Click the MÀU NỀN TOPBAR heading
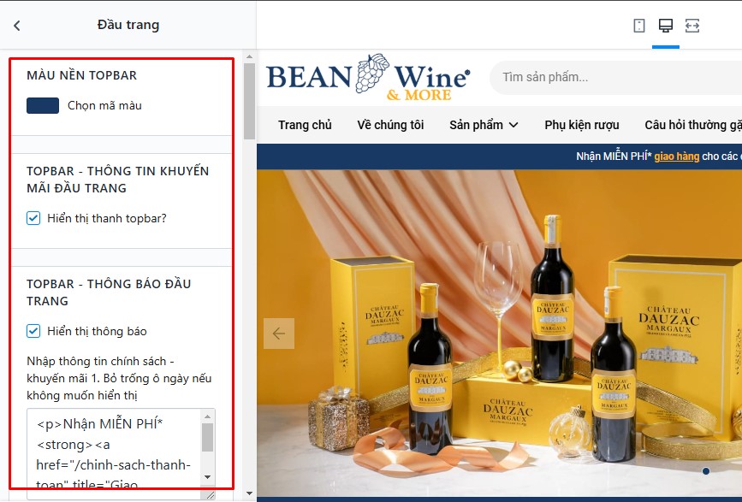The width and height of the screenshot is (742, 502). pyautogui.click(x=81, y=75)
